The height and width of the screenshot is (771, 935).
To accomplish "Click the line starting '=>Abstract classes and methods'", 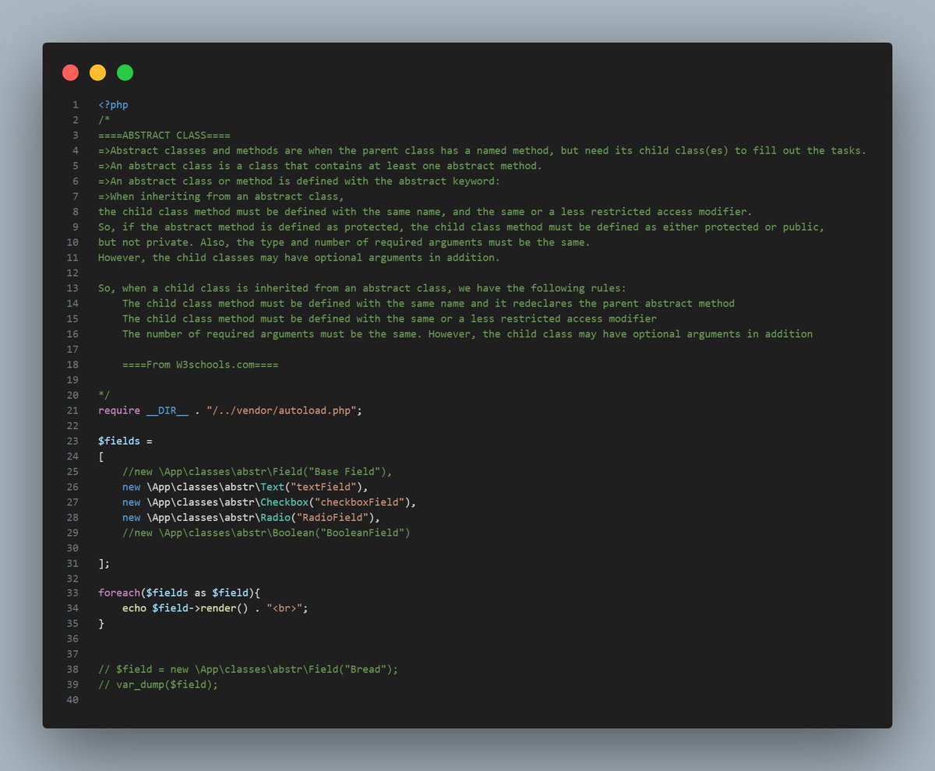I will click(482, 150).
